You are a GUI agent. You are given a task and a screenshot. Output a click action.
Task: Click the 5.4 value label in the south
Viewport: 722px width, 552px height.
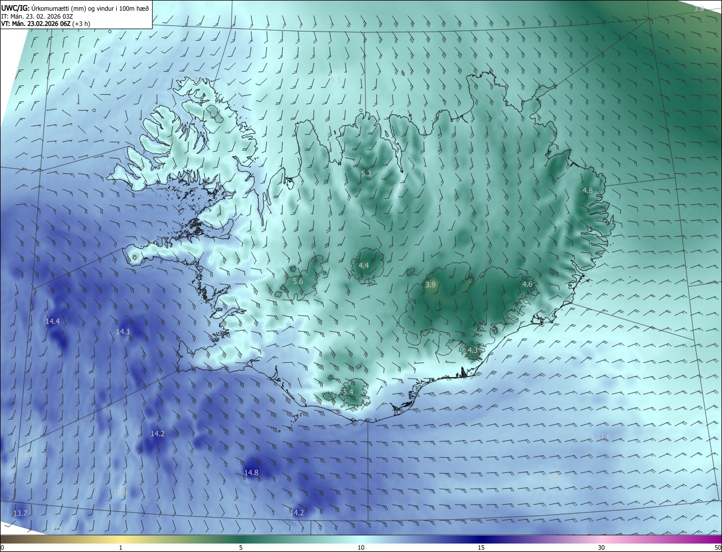click(x=348, y=392)
